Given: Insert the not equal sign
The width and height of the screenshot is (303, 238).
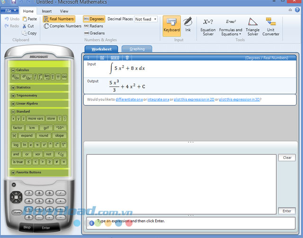Looking at the screenshot, I should point(57,162).
